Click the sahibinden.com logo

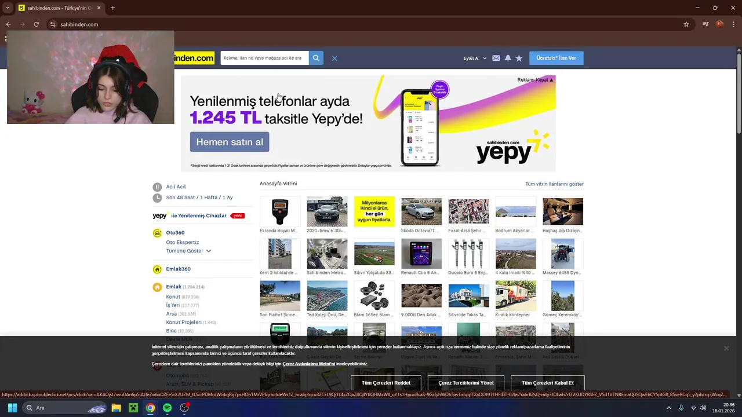point(195,58)
